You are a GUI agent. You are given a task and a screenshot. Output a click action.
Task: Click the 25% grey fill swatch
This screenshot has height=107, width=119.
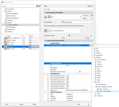coord(49,17)
